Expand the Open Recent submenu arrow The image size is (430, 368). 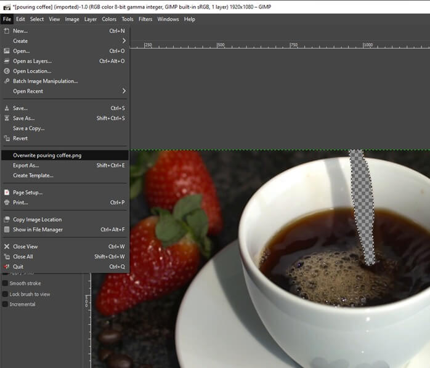point(124,91)
